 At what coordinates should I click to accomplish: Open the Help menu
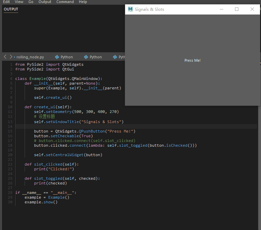click(x=83, y=2)
